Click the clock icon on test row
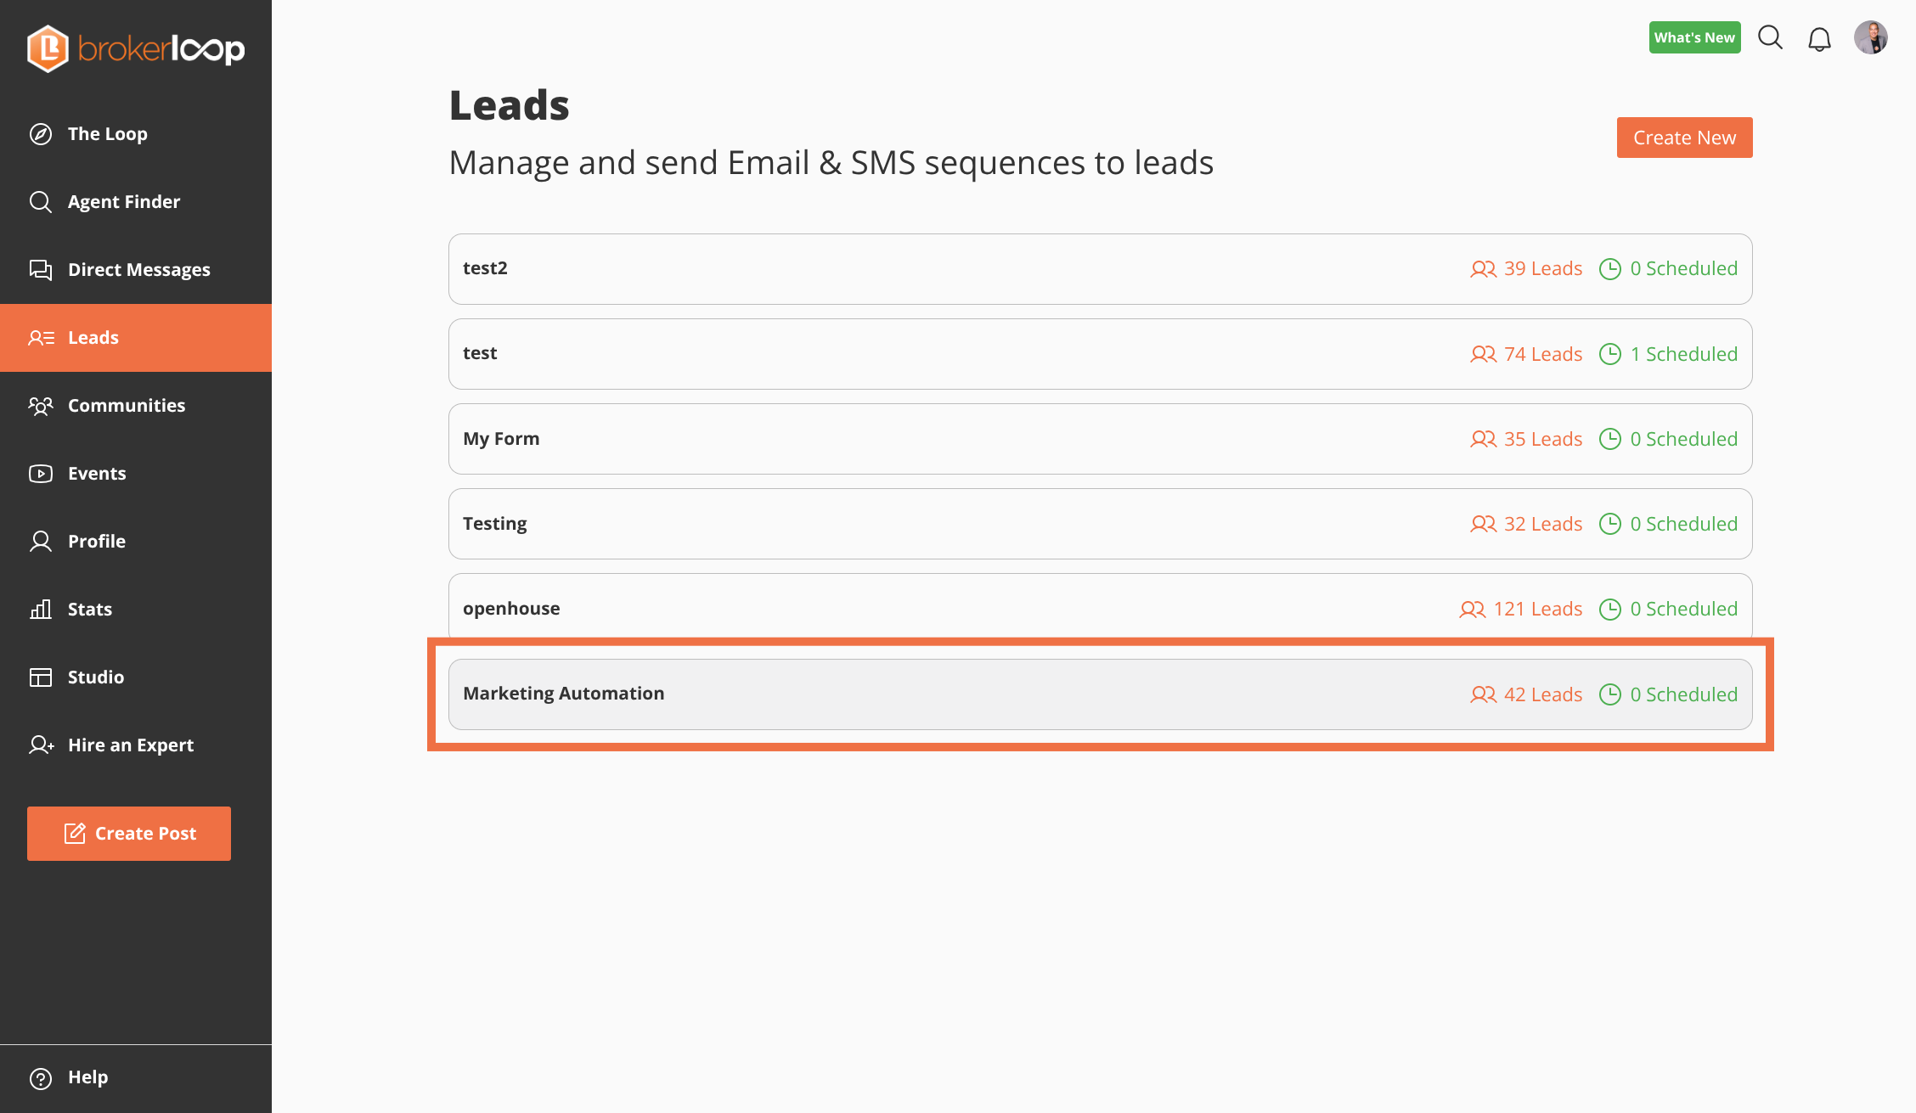 pos(1609,354)
